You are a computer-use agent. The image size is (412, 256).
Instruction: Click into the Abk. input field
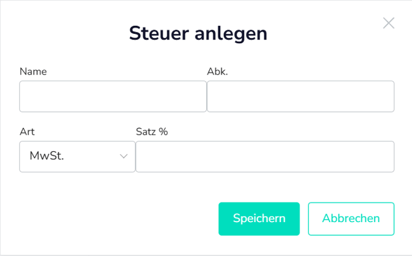[300, 97]
